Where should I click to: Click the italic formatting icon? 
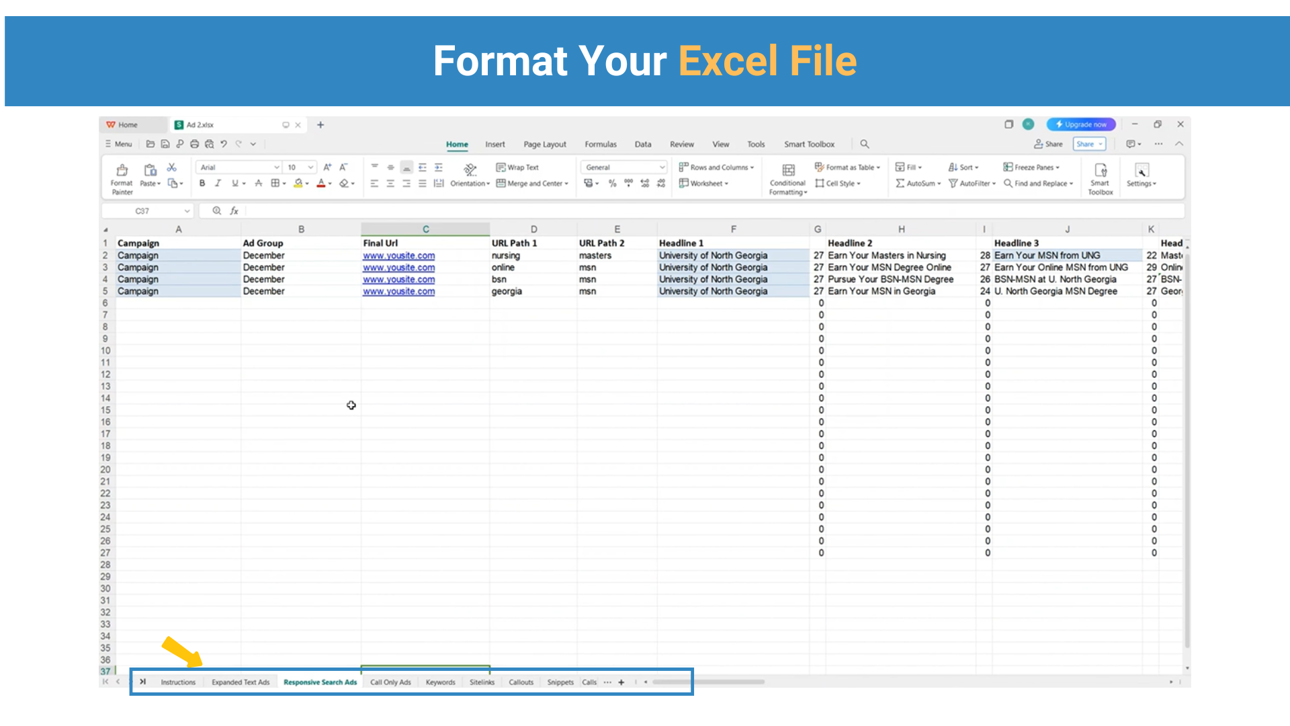pyautogui.click(x=218, y=183)
